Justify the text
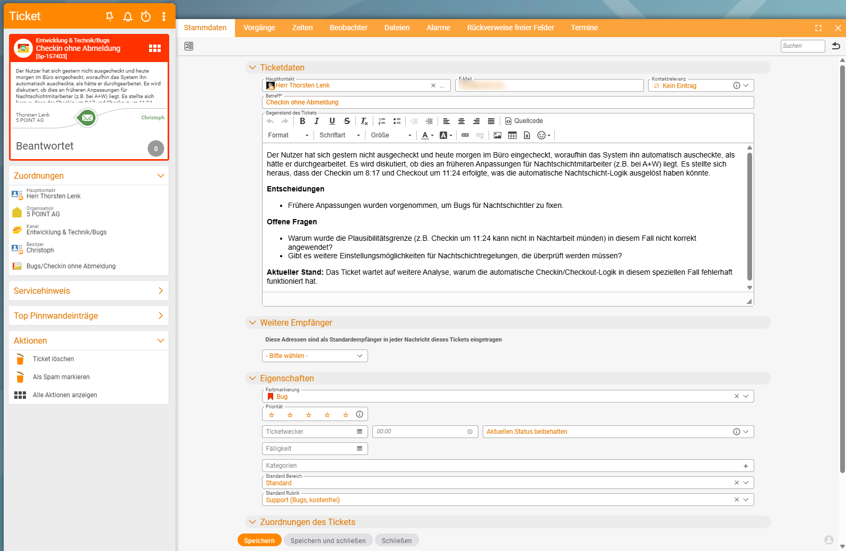 click(491, 121)
